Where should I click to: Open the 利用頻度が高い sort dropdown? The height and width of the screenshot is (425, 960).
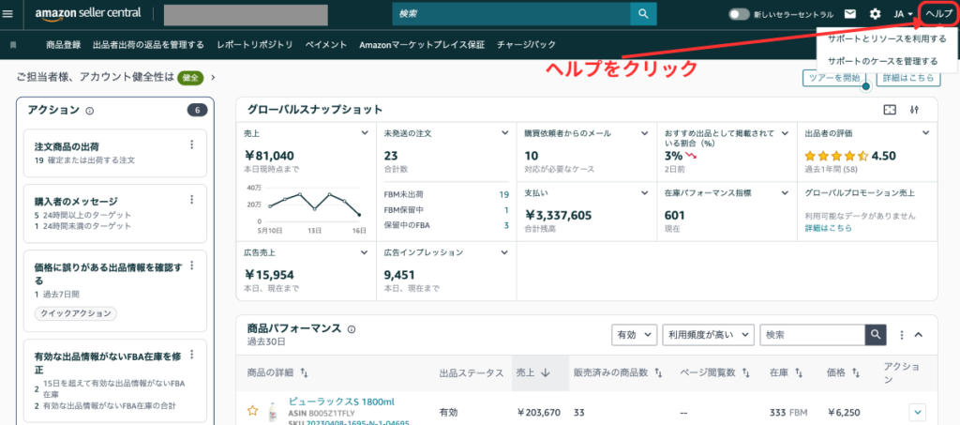coord(709,334)
